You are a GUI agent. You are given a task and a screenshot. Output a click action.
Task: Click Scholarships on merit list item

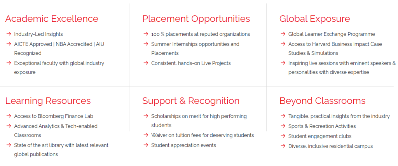(199, 121)
